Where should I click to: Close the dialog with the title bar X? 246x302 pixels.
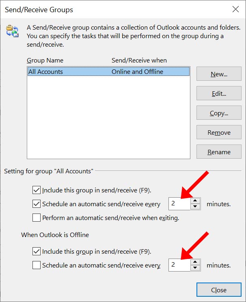235,9
